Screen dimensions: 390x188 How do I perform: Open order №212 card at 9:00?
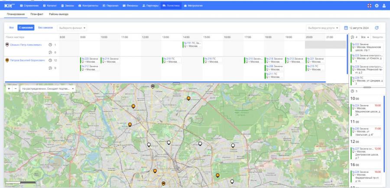click(90, 68)
